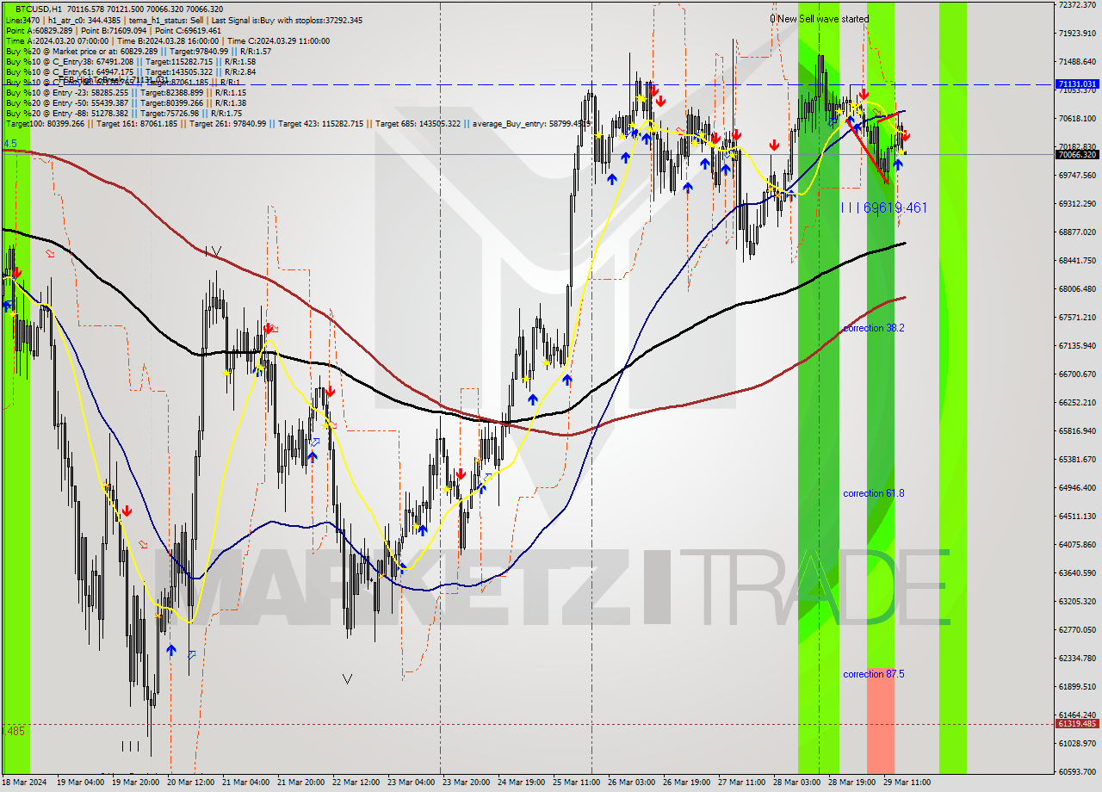Click the 63640.590 price scale value
Screen dimensions: 1102x792
coord(1076,573)
